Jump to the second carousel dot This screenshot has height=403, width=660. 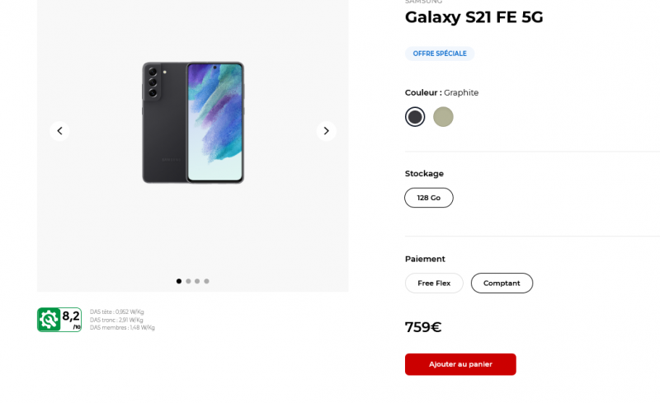[x=188, y=281]
